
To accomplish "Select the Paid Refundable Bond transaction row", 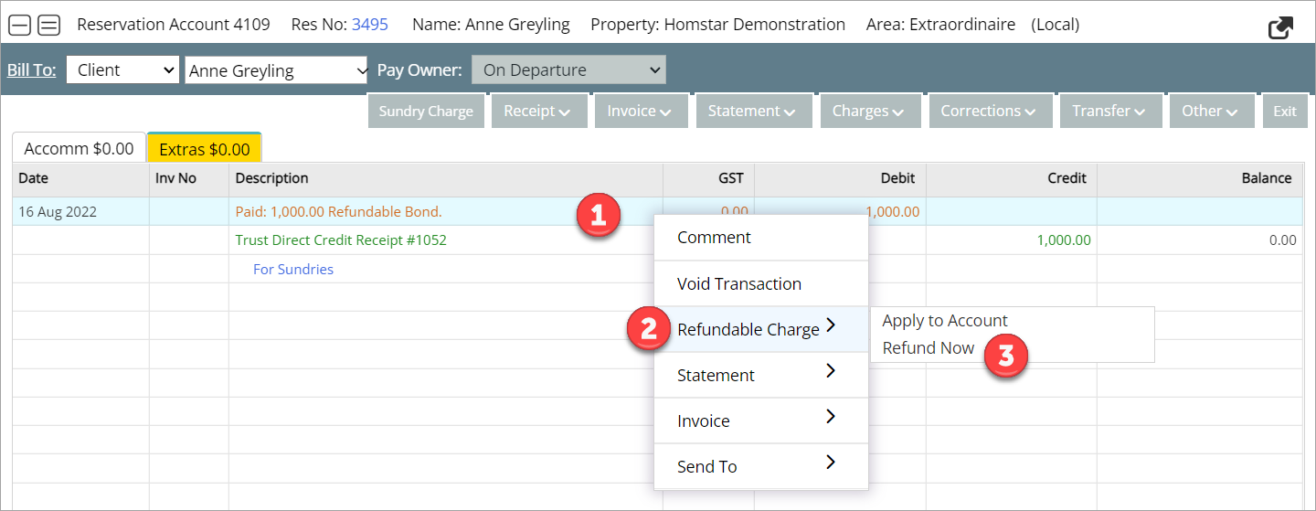I will coord(338,212).
